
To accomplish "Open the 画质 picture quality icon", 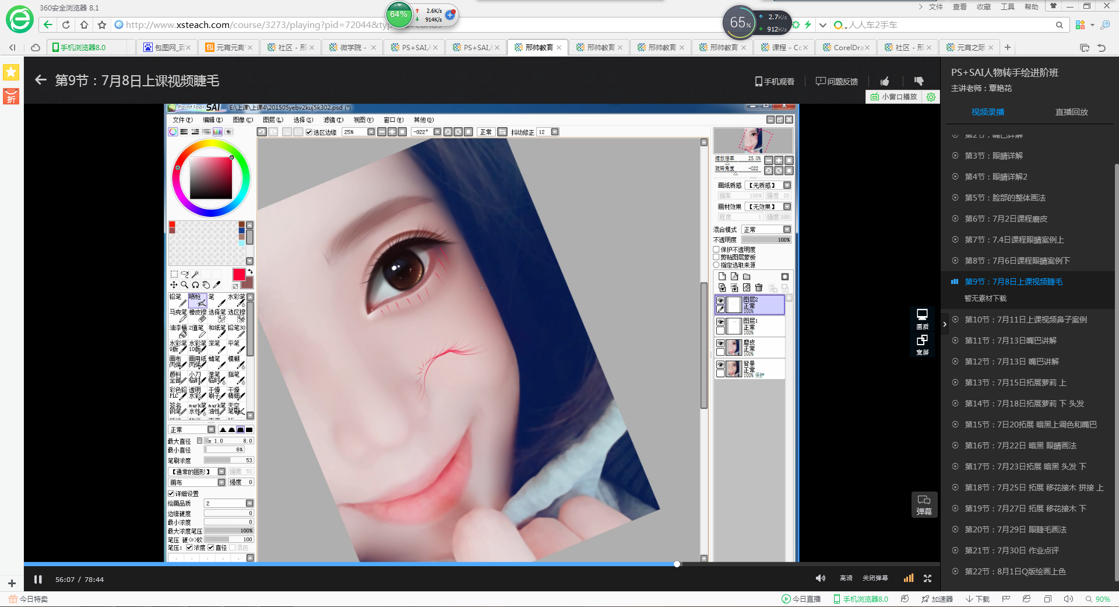I will point(922,318).
